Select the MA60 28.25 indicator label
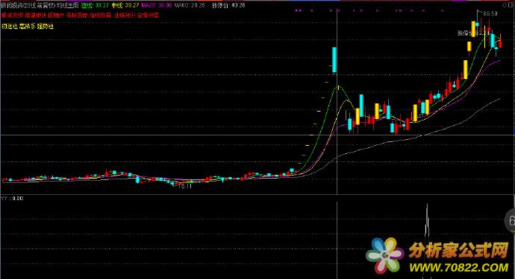This screenshot has width=515, height=279. 190,5
